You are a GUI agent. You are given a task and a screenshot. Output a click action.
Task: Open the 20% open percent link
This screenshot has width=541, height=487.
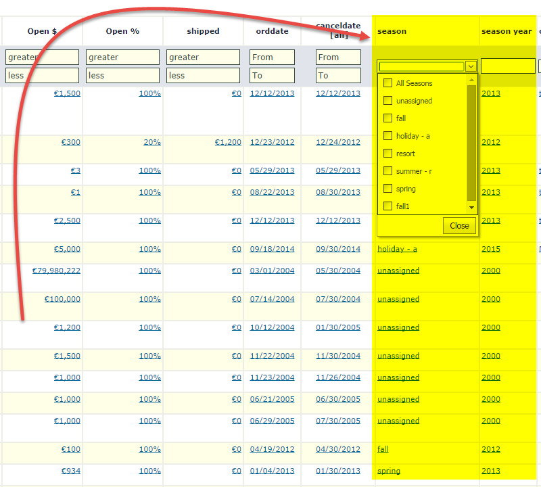[152, 142]
